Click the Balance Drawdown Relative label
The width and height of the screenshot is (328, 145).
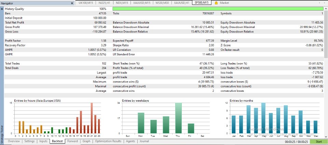coord(130,32)
